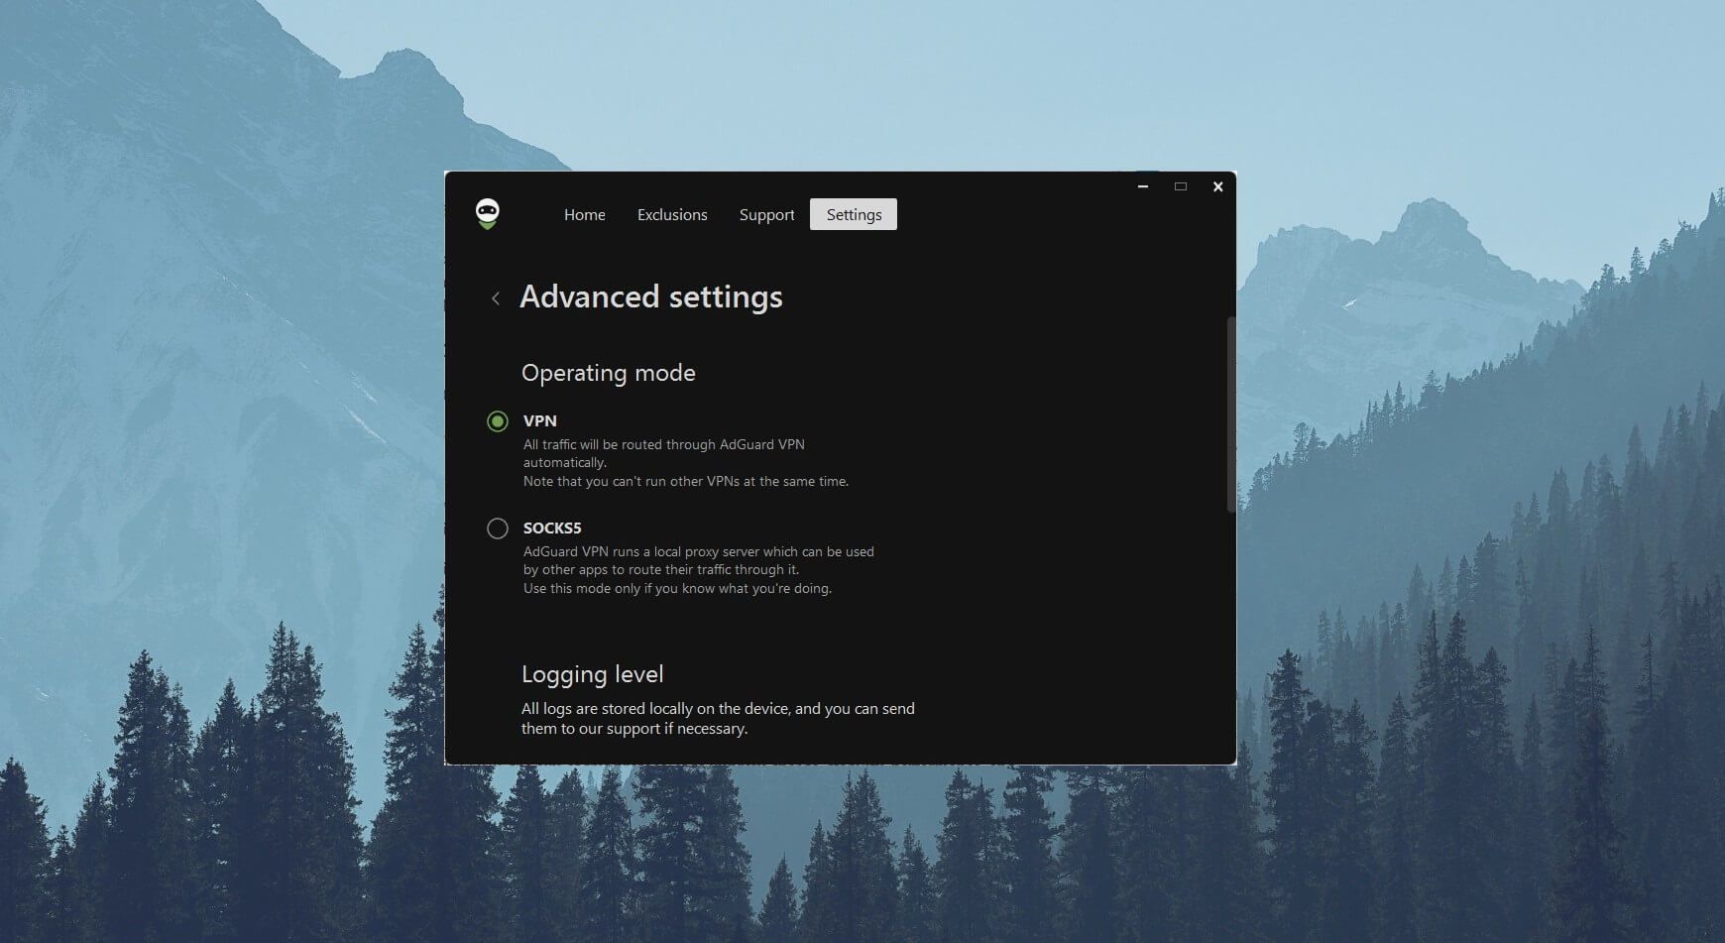Click the Logging level section title
This screenshot has width=1725, height=943.
(x=593, y=674)
